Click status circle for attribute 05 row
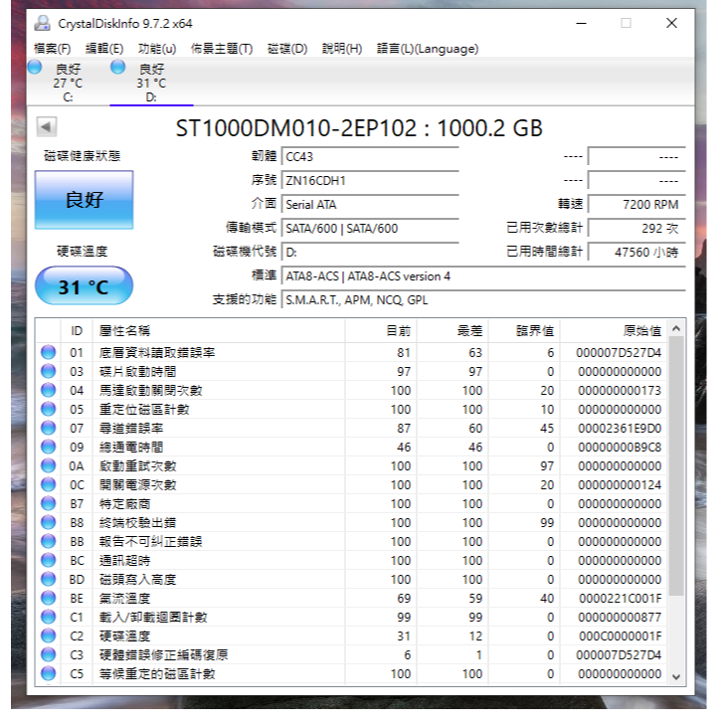726x726 pixels. [x=48, y=410]
